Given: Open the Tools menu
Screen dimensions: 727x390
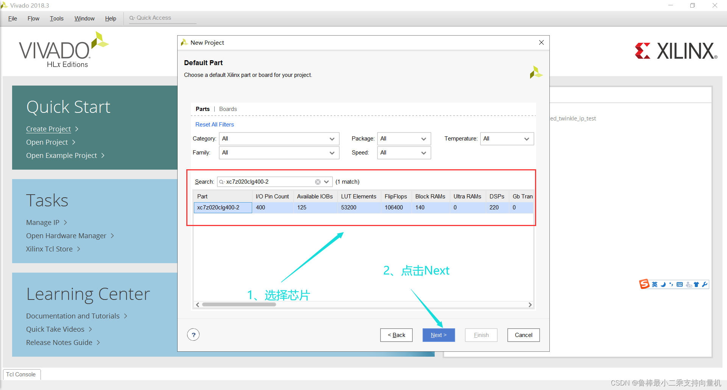Looking at the screenshot, I should 57,19.
